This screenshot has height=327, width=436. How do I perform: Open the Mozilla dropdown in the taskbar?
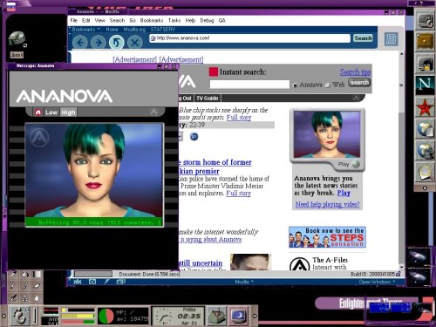pos(244,282)
